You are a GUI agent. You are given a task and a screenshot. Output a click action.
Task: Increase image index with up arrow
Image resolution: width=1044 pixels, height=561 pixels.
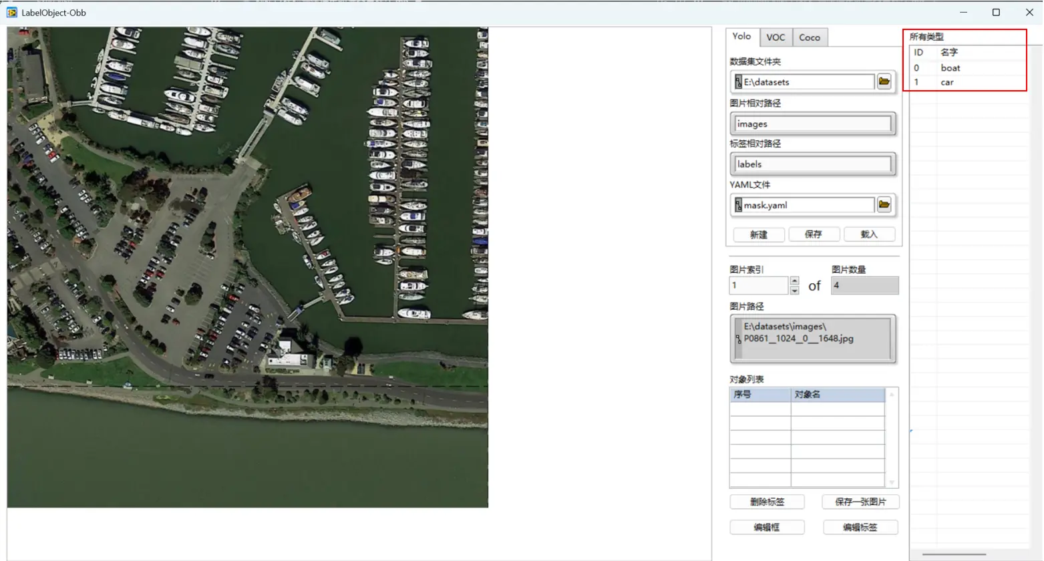pos(794,281)
